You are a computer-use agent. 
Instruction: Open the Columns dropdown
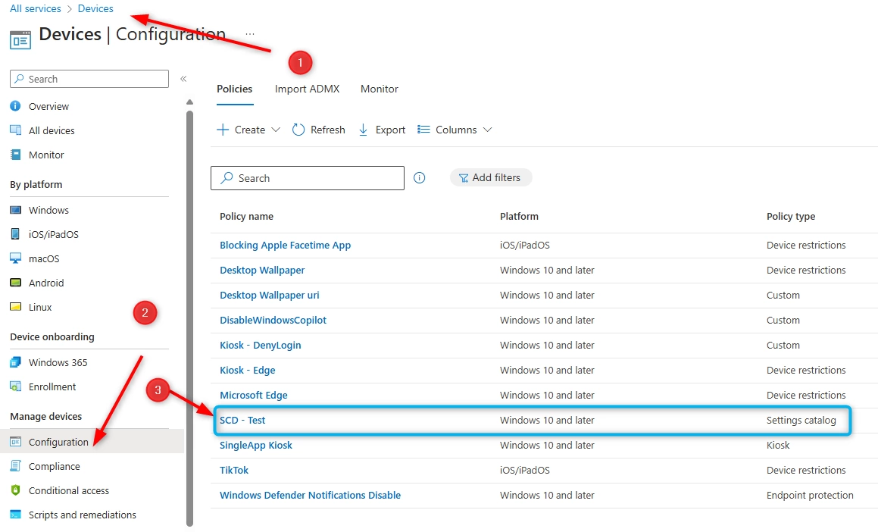point(455,130)
